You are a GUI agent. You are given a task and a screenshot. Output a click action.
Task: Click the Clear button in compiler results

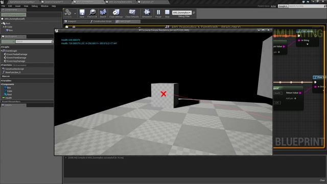(322, 180)
